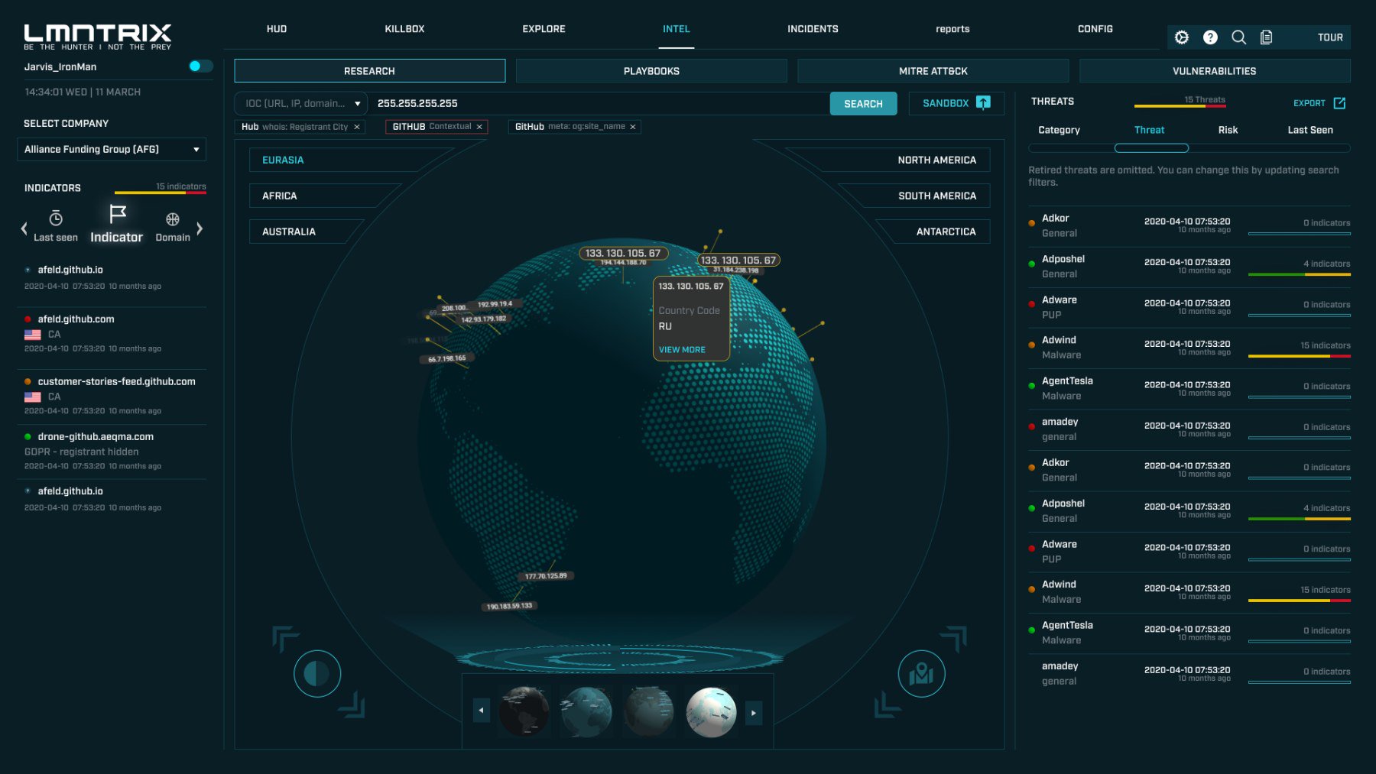The image size is (1376, 774).
Task: Click the threat column slider track
Action: click(x=1189, y=148)
